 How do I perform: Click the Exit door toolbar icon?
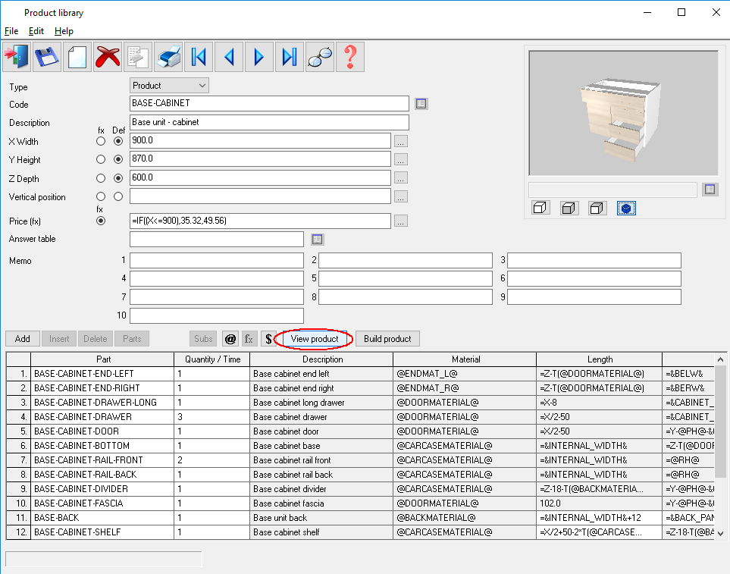(17, 57)
